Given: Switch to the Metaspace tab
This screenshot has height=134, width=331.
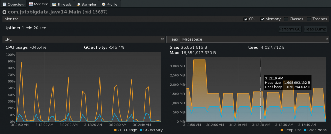Looking at the screenshot, I should click(192, 39).
